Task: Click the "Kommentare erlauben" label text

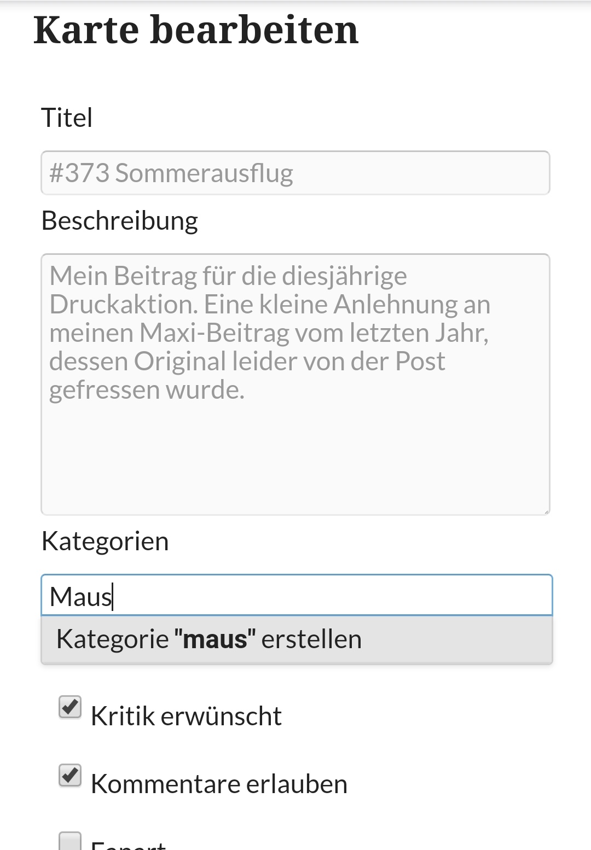Action: (219, 784)
